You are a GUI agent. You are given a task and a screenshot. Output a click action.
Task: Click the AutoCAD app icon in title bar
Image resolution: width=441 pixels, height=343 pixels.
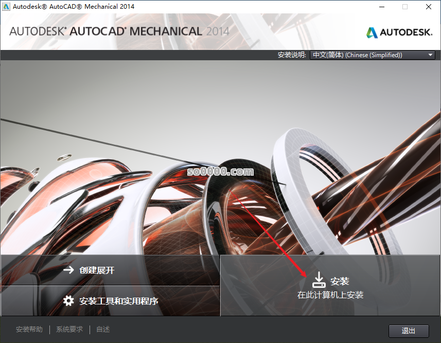click(x=6, y=7)
